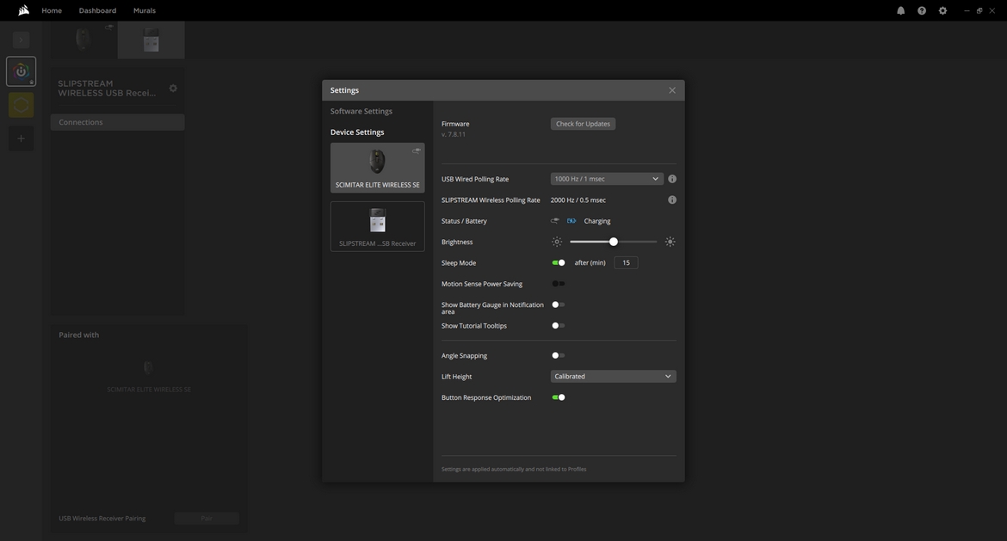Click the Corsair sails logo

pos(24,10)
